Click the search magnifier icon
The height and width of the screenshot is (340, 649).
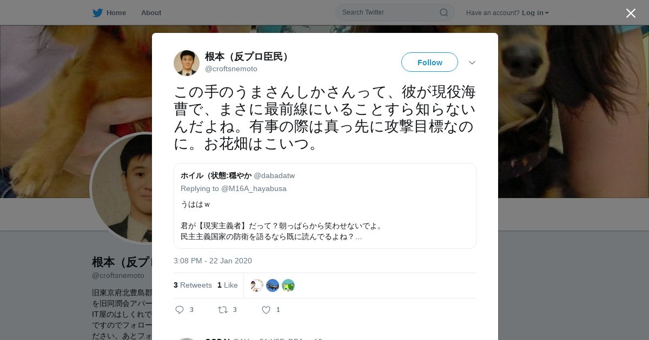[x=443, y=12]
